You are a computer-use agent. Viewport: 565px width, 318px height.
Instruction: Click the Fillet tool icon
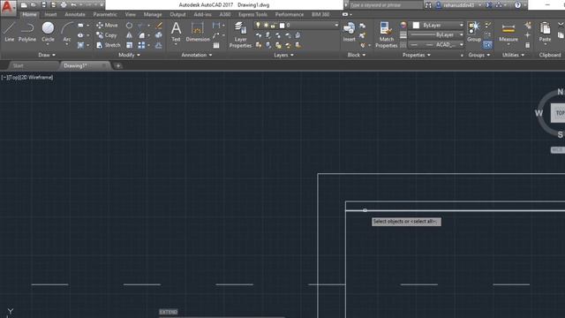pyautogui.click(x=141, y=35)
